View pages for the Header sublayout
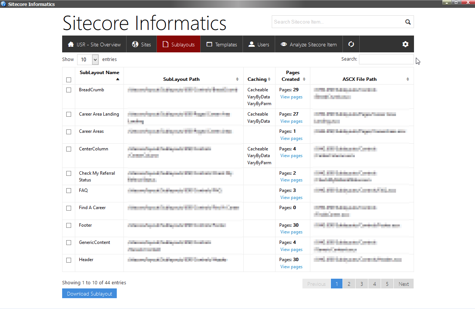The width and height of the screenshot is (475, 309). 291,267
